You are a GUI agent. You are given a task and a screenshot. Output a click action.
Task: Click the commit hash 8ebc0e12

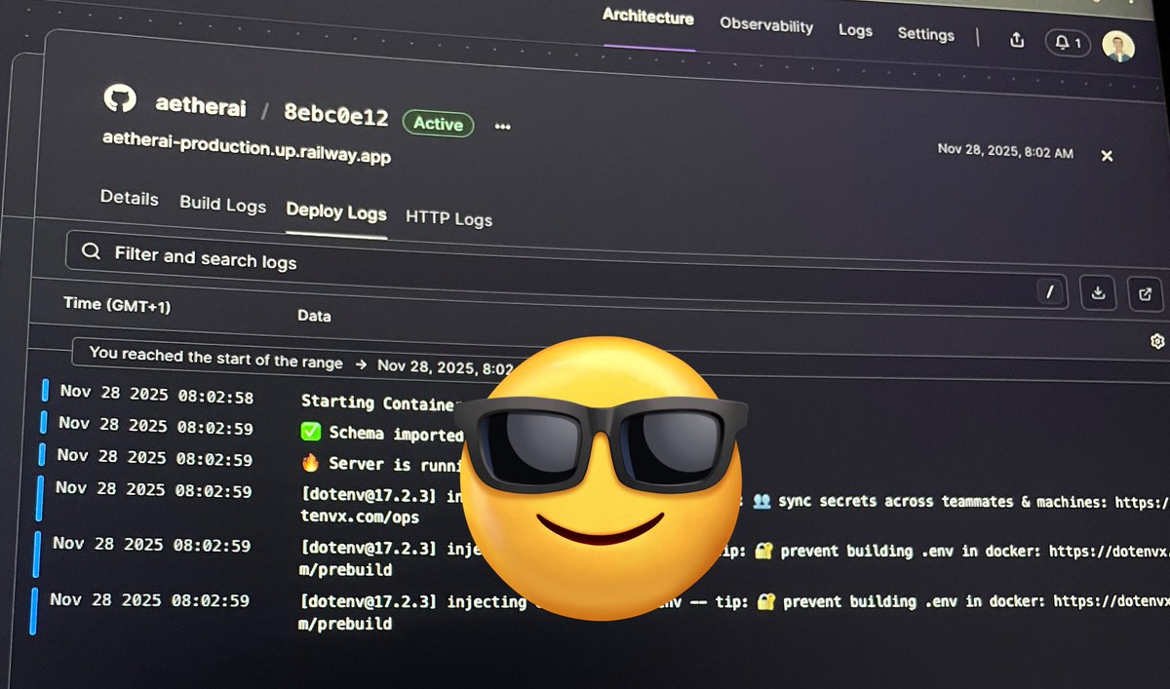pyautogui.click(x=335, y=117)
